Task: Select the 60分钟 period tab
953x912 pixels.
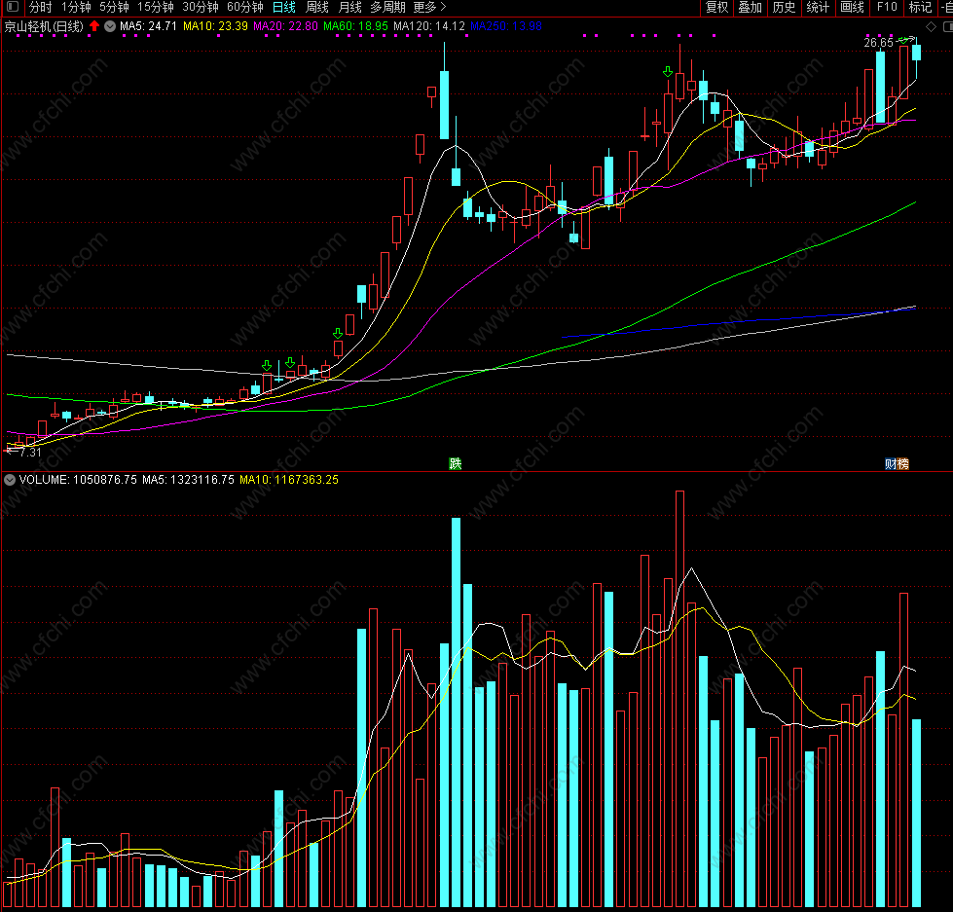Action: coord(245,7)
